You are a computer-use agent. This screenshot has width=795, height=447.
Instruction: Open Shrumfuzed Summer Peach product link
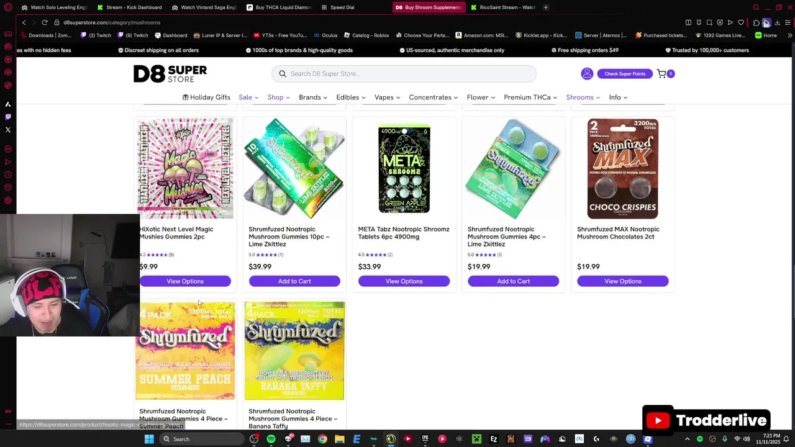click(183, 418)
